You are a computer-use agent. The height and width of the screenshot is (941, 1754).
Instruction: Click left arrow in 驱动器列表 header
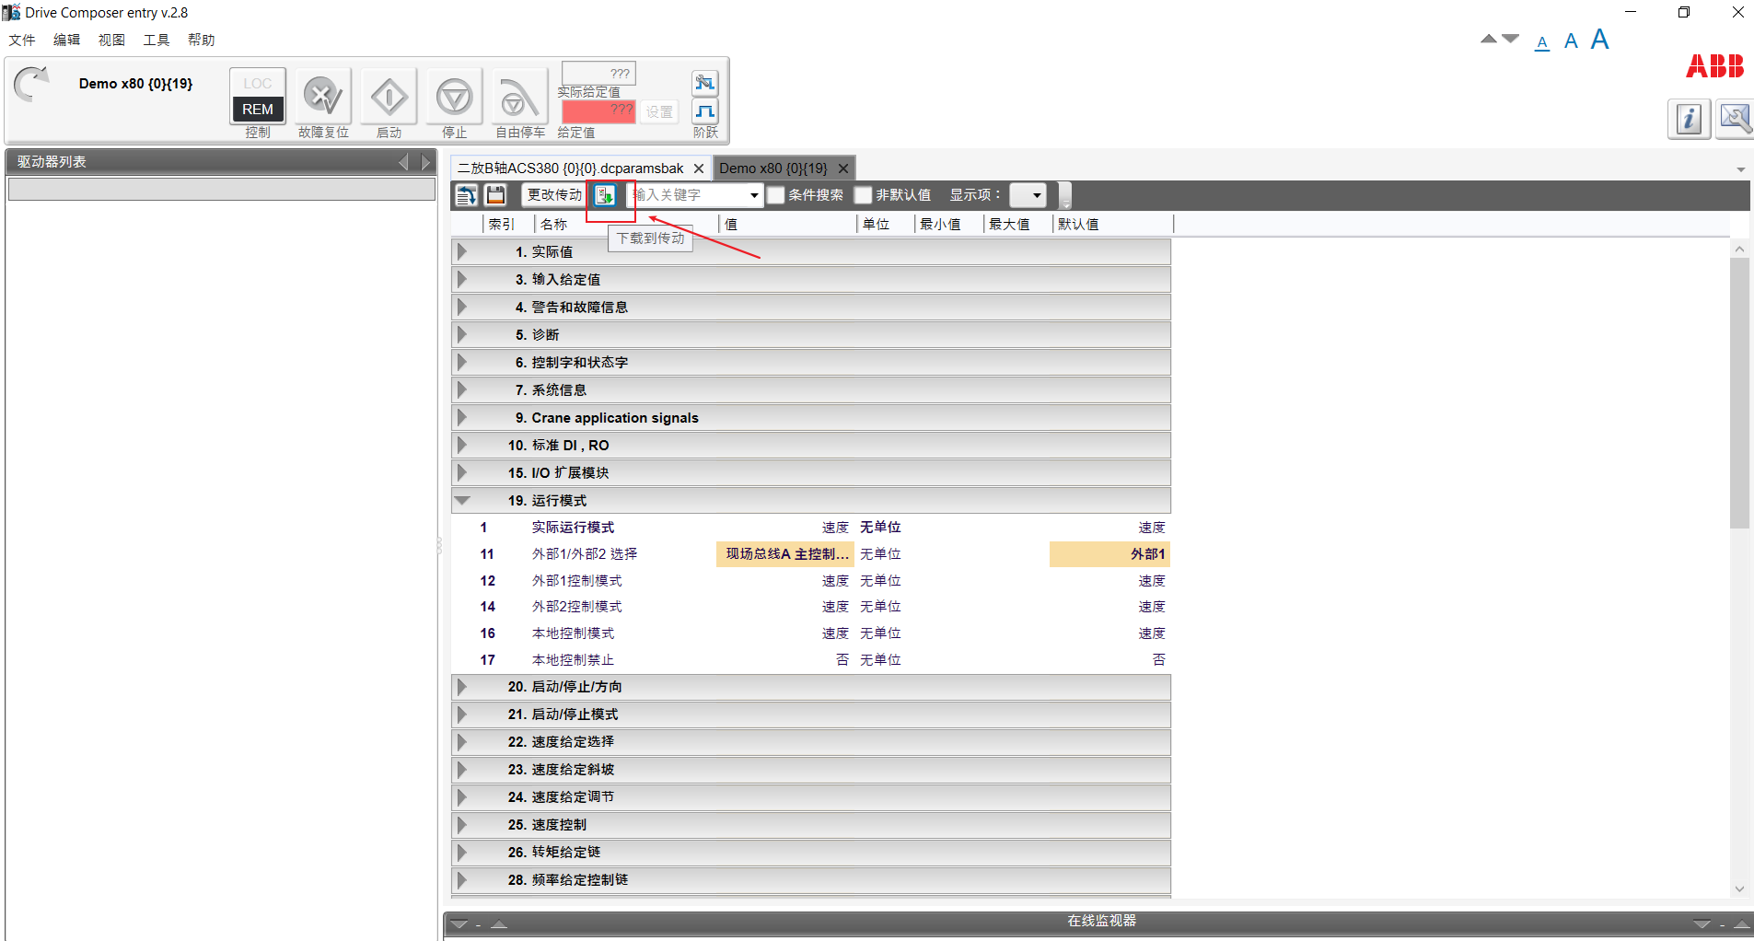(403, 162)
